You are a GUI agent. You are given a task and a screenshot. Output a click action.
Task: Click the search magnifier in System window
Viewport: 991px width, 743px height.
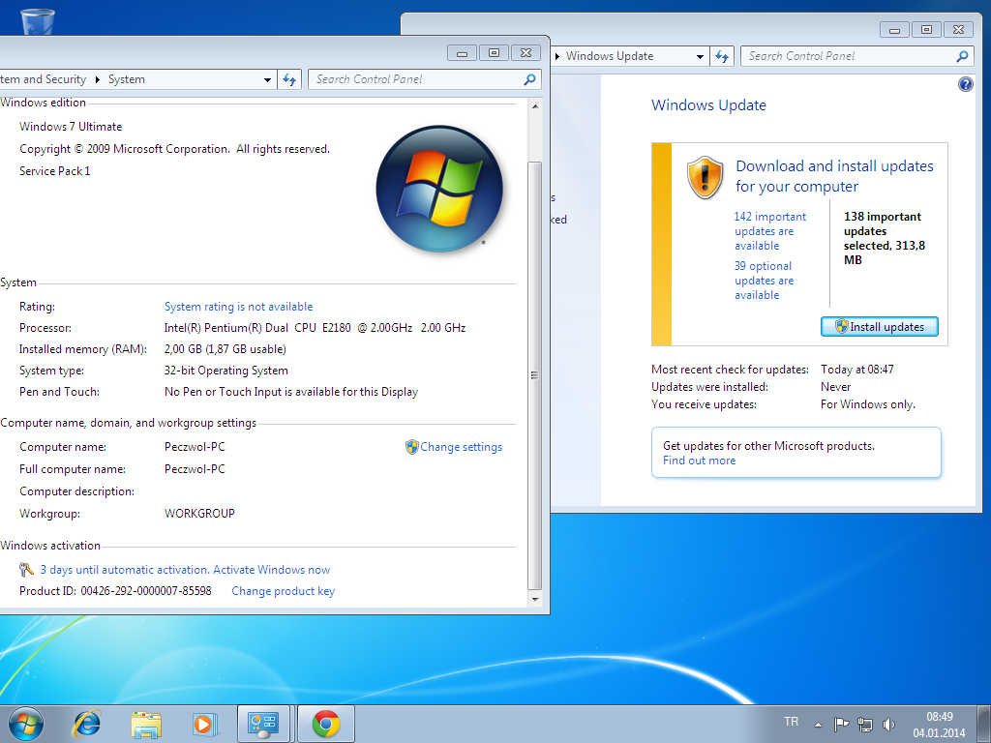click(x=529, y=79)
